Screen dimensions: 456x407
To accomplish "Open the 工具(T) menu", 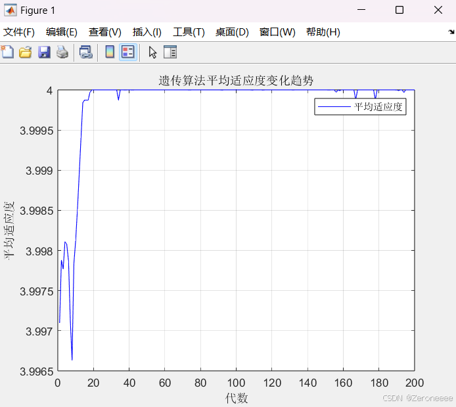I will pos(189,32).
